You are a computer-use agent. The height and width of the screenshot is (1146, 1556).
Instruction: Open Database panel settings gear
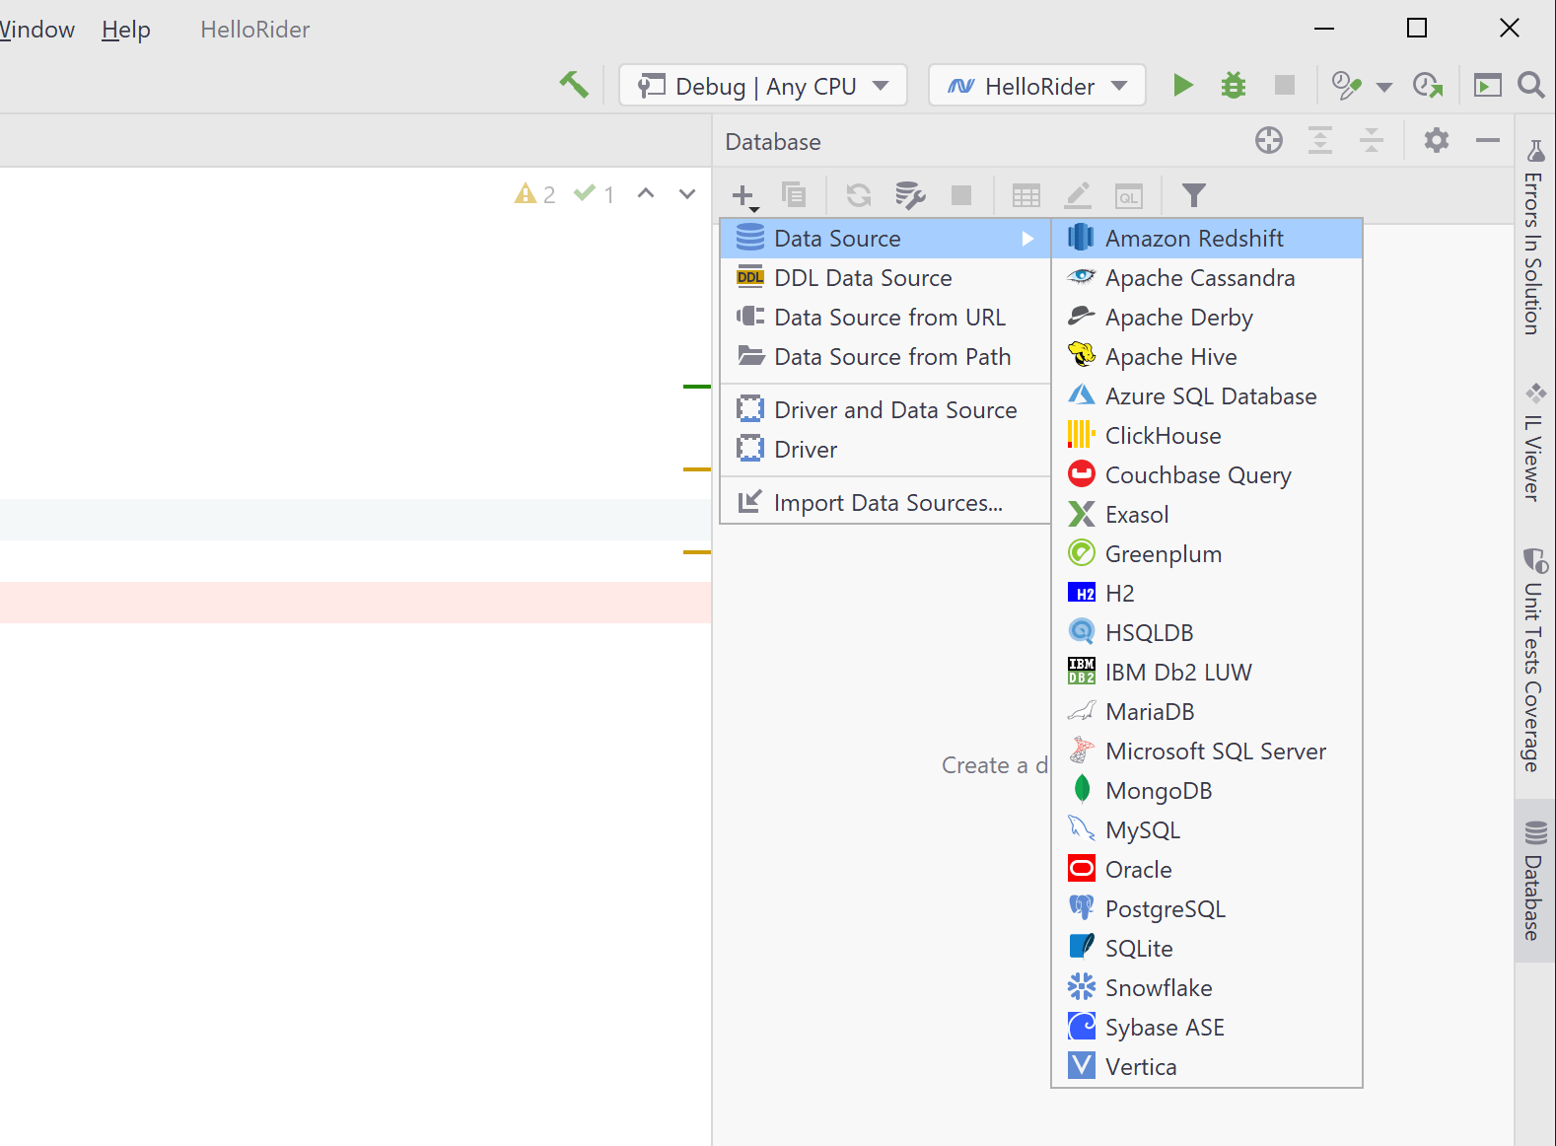click(x=1436, y=141)
